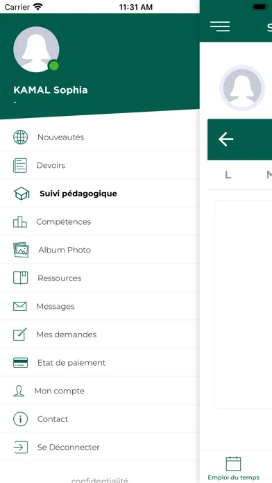Switch to the Emploi du temps tab
The image size is (272, 483).
tap(234, 468)
